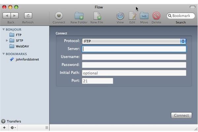Viewport: 198px width, 132px height.
Task: Select the WebDAV folder item
Action: pyautogui.click(x=19, y=46)
